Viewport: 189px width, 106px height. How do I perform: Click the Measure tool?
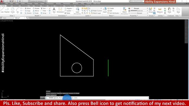(x=160, y=10)
